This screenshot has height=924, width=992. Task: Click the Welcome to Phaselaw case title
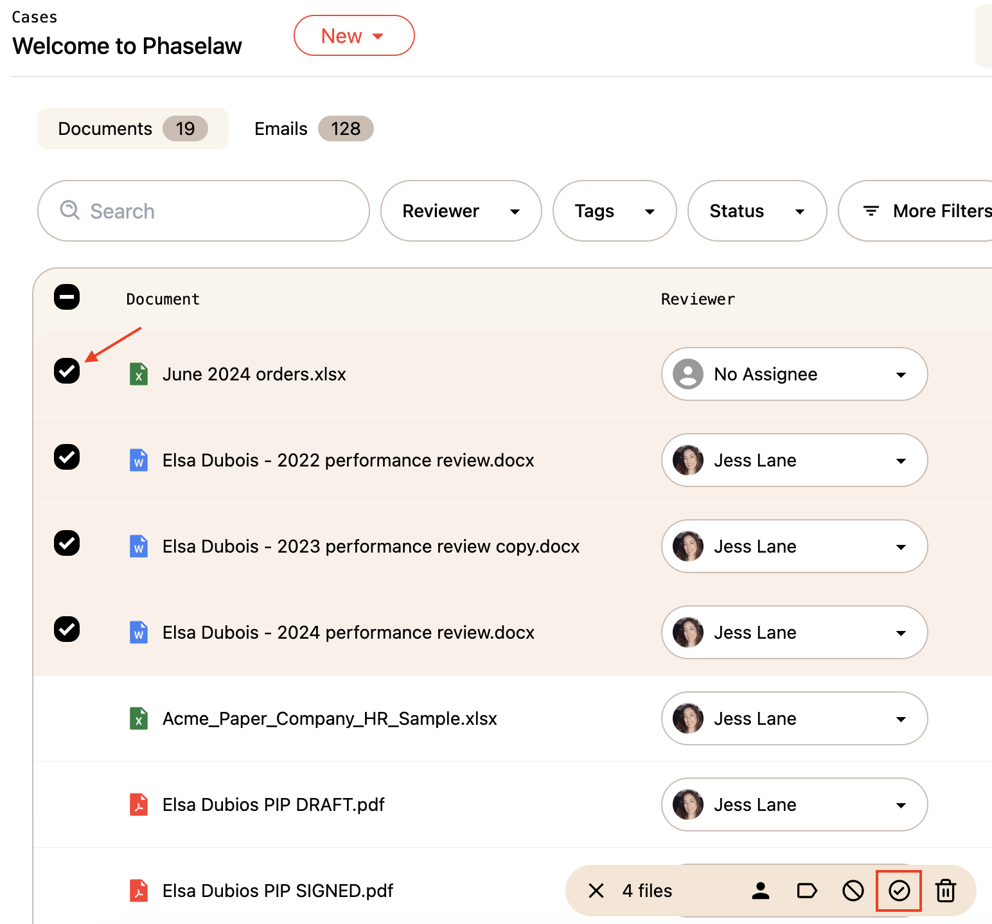(127, 46)
